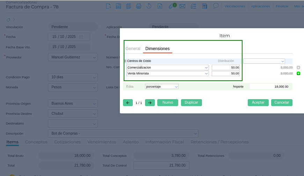304x176 pixels.
Task: Click the save diskette icon
Action: [x=118, y=6]
